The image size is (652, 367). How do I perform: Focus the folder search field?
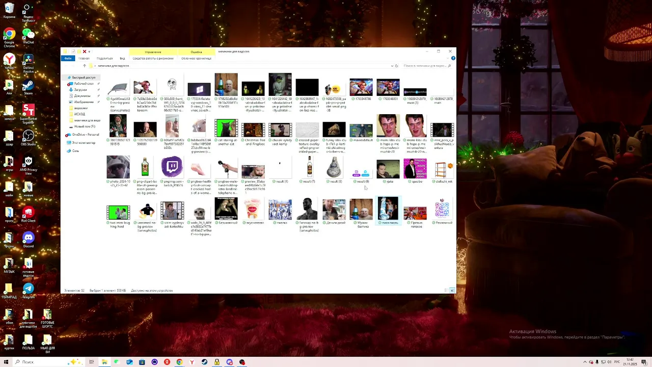[428, 66]
